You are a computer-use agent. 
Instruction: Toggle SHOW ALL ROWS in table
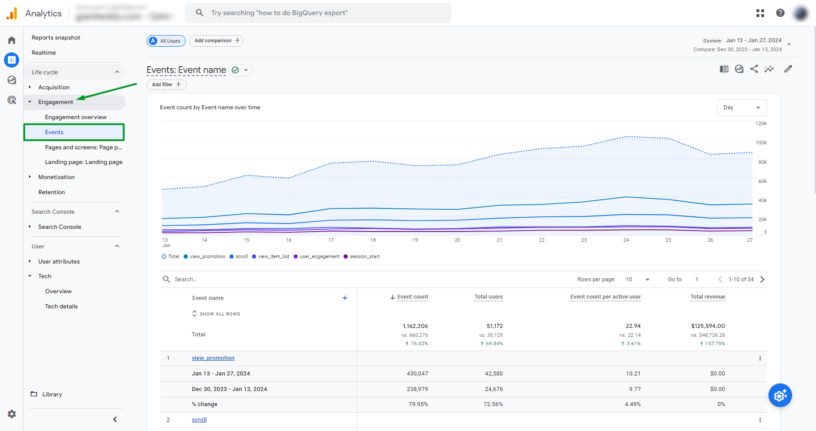(216, 314)
